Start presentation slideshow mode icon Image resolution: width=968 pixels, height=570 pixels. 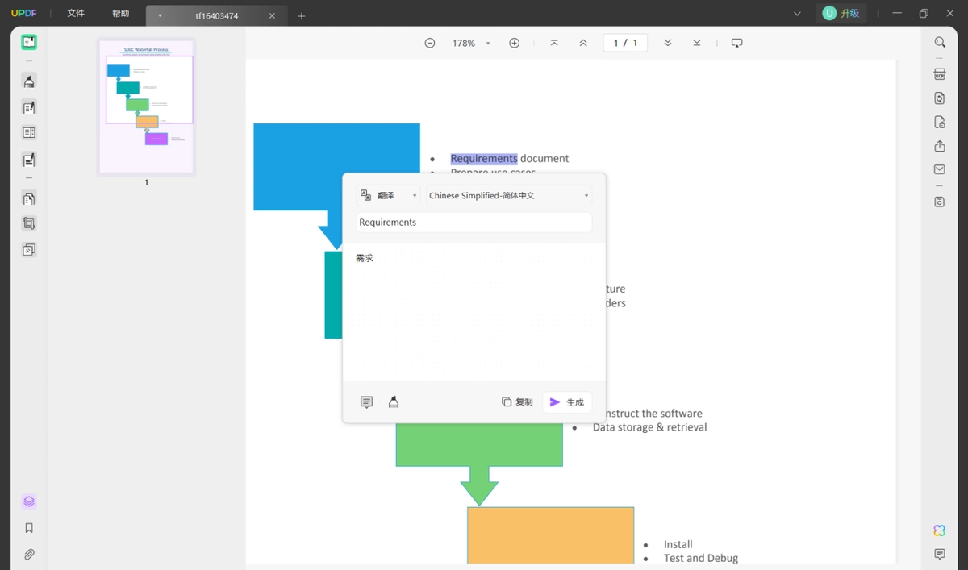(736, 43)
